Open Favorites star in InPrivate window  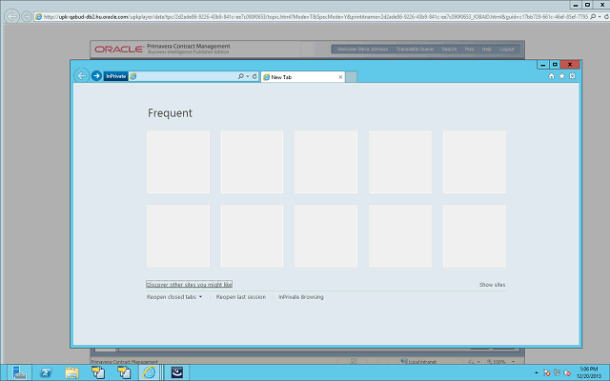561,76
